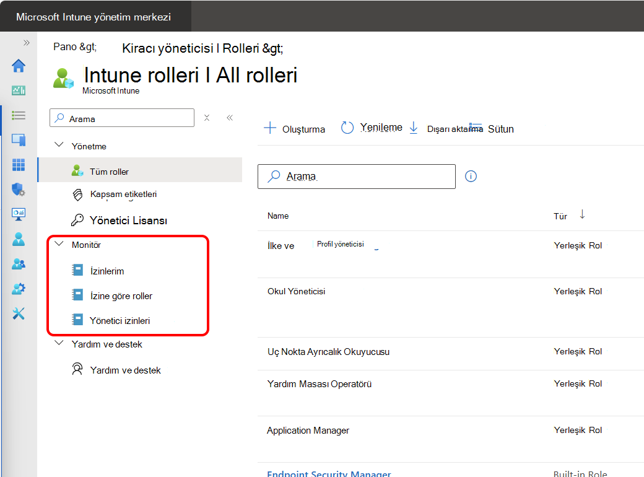The height and width of the screenshot is (477, 644).
Task: Open the All services list icon
Action: 19,115
